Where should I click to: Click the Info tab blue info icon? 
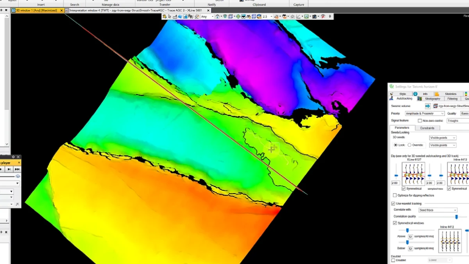tap(415, 94)
